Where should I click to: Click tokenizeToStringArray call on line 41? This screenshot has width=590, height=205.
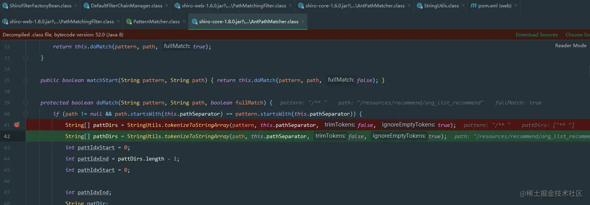(x=197, y=125)
